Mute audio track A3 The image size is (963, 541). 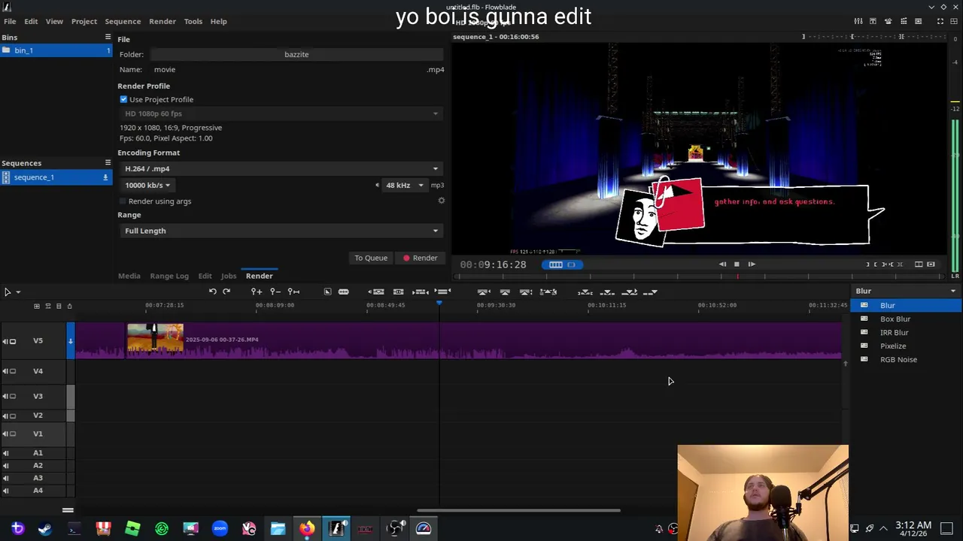coord(5,478)
